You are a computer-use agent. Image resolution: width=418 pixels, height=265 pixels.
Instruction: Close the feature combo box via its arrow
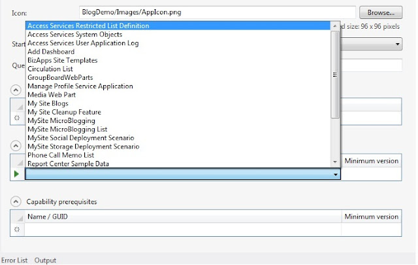(335, 175)
